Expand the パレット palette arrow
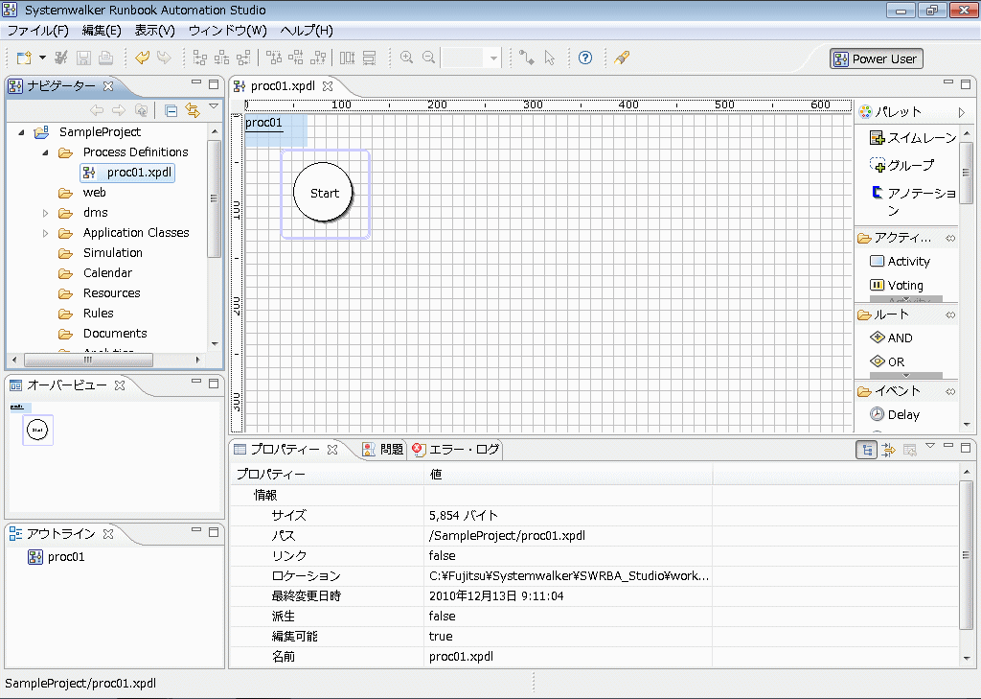Image resolution: width=981 pixels, height=699 pixels. click(962, 112)
